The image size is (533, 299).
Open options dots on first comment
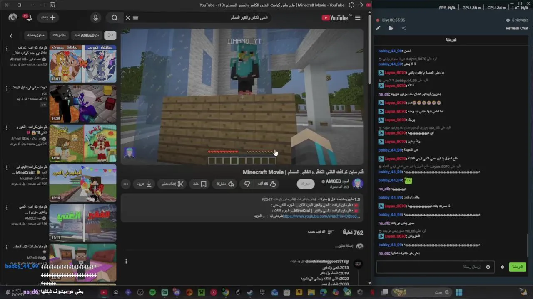click(x=126, y=261)
